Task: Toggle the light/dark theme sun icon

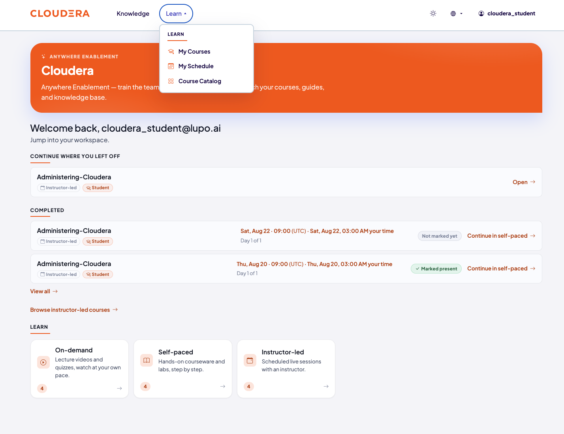Action: pyautogui.click(x=433, y=13)
